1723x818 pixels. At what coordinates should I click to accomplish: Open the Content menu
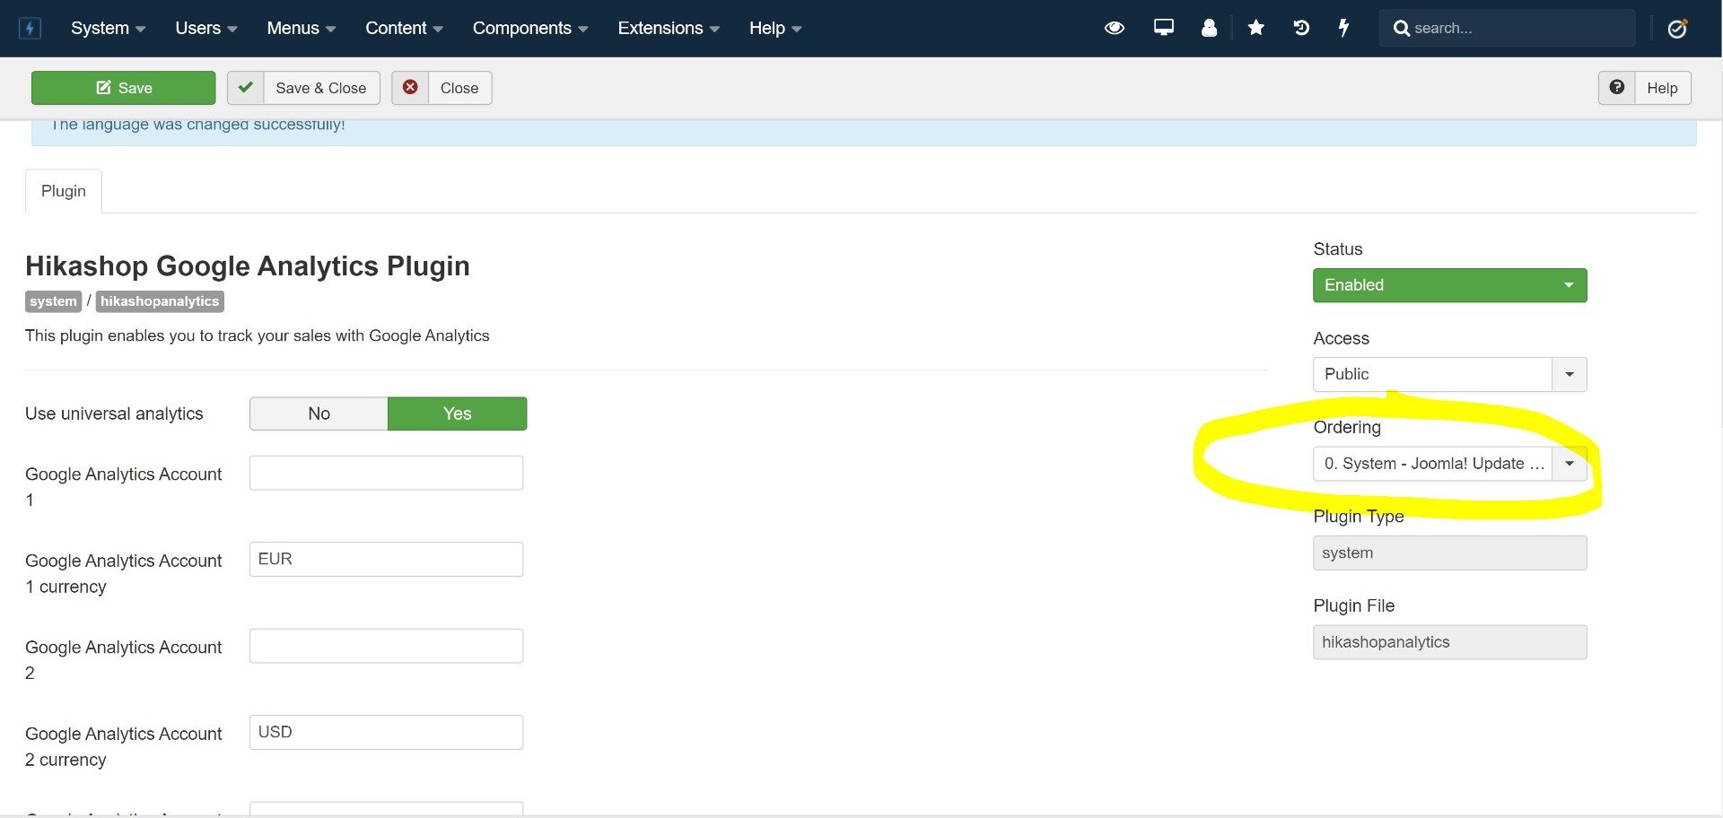pyautogui.click(x=404, y=28)
